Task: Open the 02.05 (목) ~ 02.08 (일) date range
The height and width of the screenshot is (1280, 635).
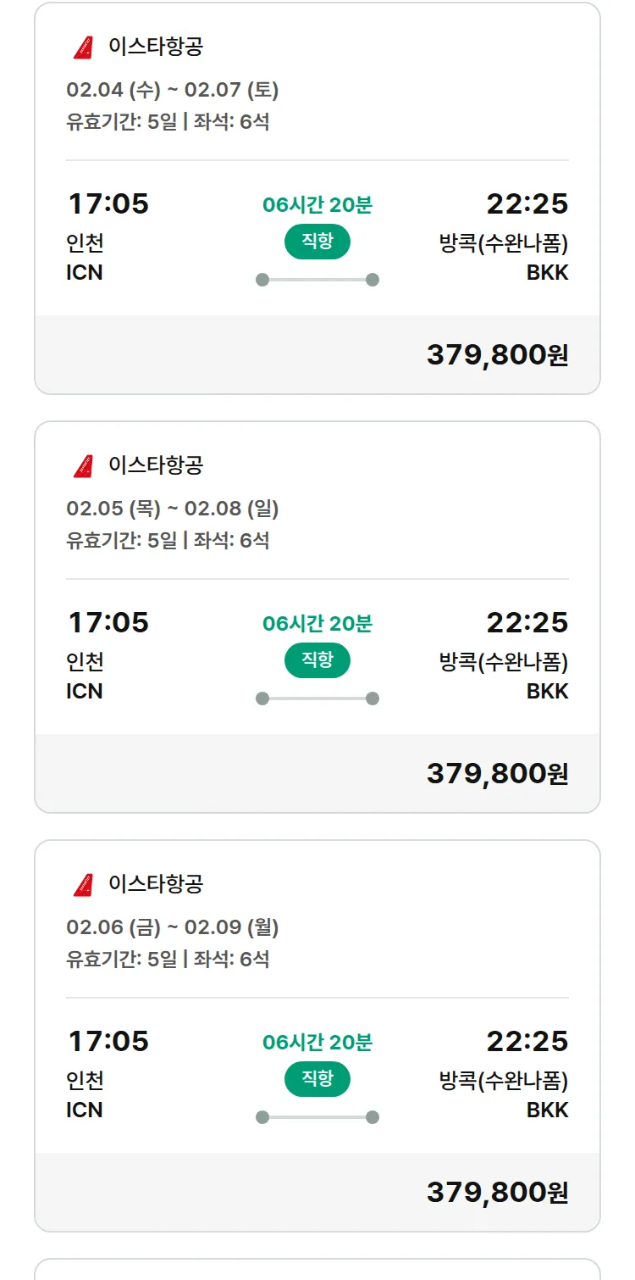Action: [173, 509]
